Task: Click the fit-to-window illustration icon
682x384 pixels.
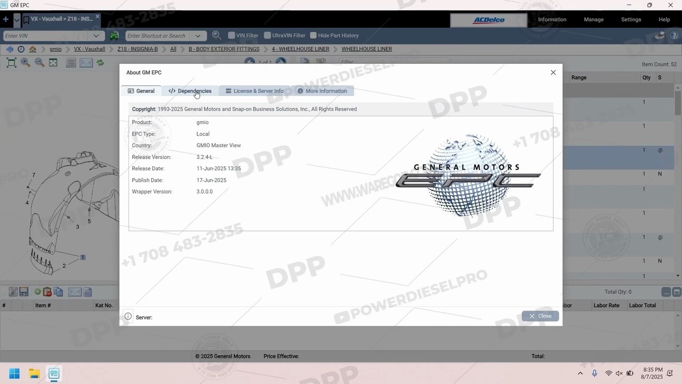Action: coord(11,63)
